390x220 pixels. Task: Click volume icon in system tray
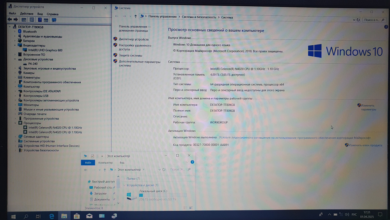pyautogui.click(x=347, y=215)
